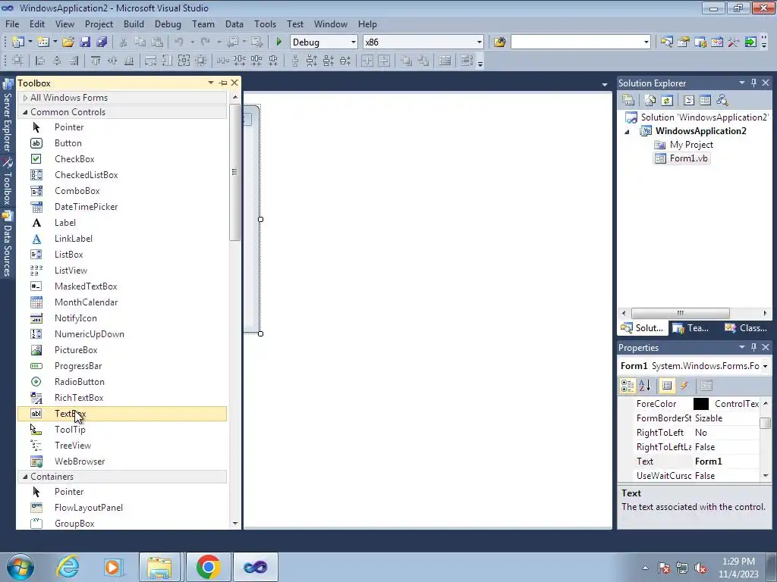Open the Data Sources side tab
The image size is (777, 582).
8,244
